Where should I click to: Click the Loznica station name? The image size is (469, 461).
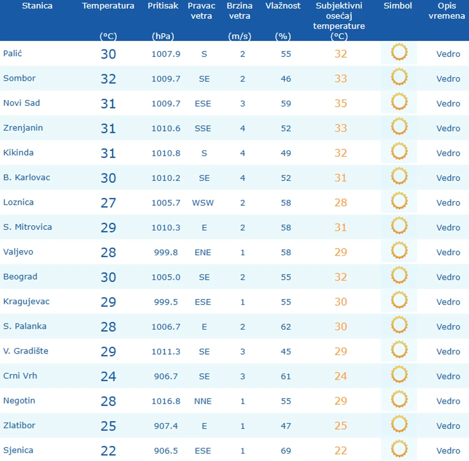[18, 202]
